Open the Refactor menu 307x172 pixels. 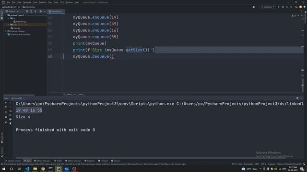coord(43,2)
